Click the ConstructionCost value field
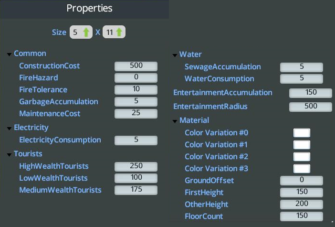This screenshot has width=335, height=227. click(x=136, y=66)
